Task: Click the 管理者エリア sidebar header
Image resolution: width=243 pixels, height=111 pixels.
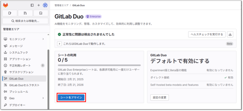Action: (11, 29)
